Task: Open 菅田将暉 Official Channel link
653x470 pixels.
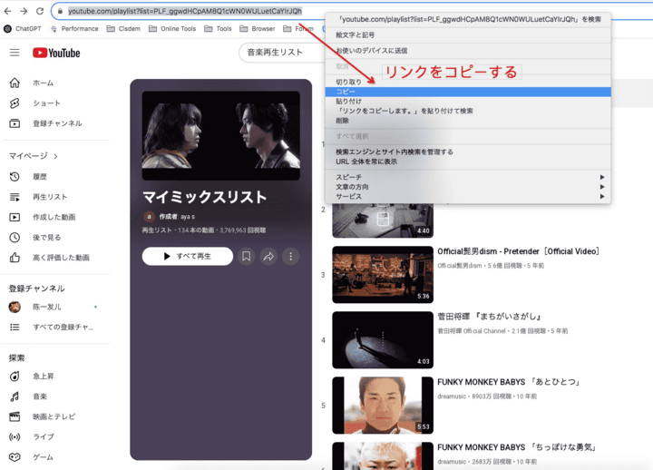Action: pyautogui.click(x=472, y=331)
